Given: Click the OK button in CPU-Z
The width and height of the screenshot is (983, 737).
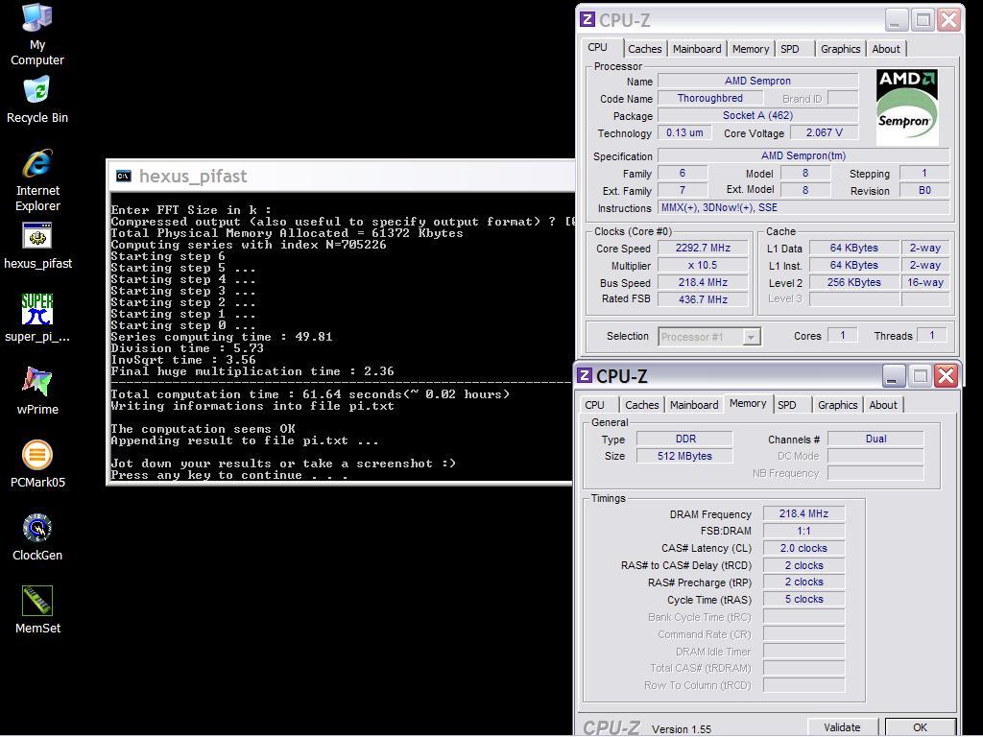Looking at the screenshot, I should pyautogui.click(x=920, y=727).
